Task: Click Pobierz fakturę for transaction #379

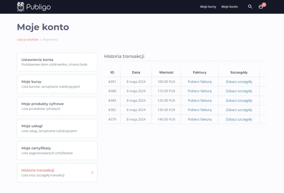Action: click(x=200, y=119)
